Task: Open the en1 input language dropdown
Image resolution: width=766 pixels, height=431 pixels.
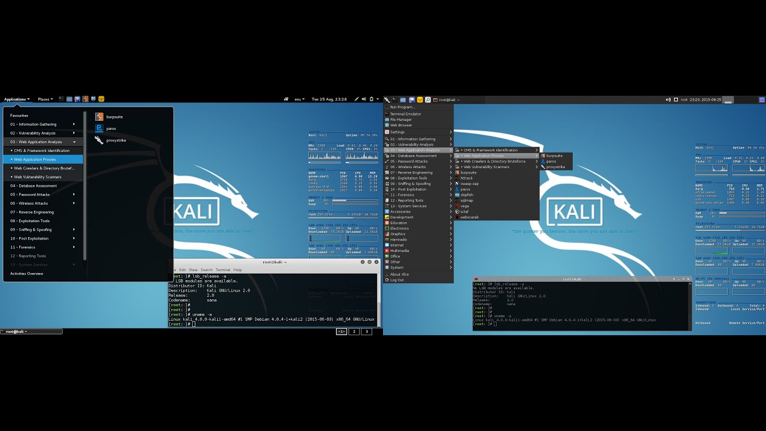Action: click(x=300, y=99)
